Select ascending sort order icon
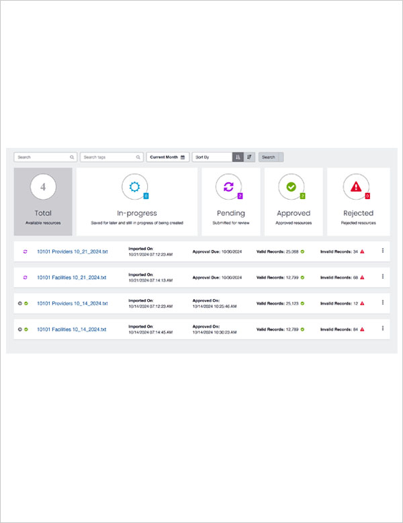This screenshot has height=523, width=403. (x=238, y=157)
